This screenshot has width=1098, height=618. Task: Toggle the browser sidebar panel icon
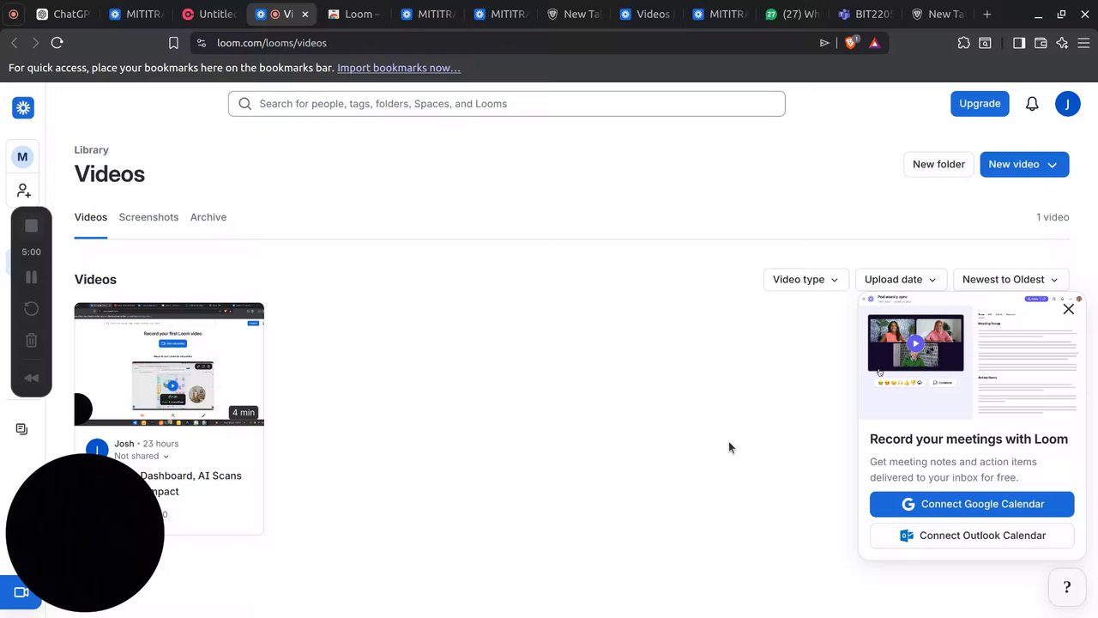point(1019,43)
